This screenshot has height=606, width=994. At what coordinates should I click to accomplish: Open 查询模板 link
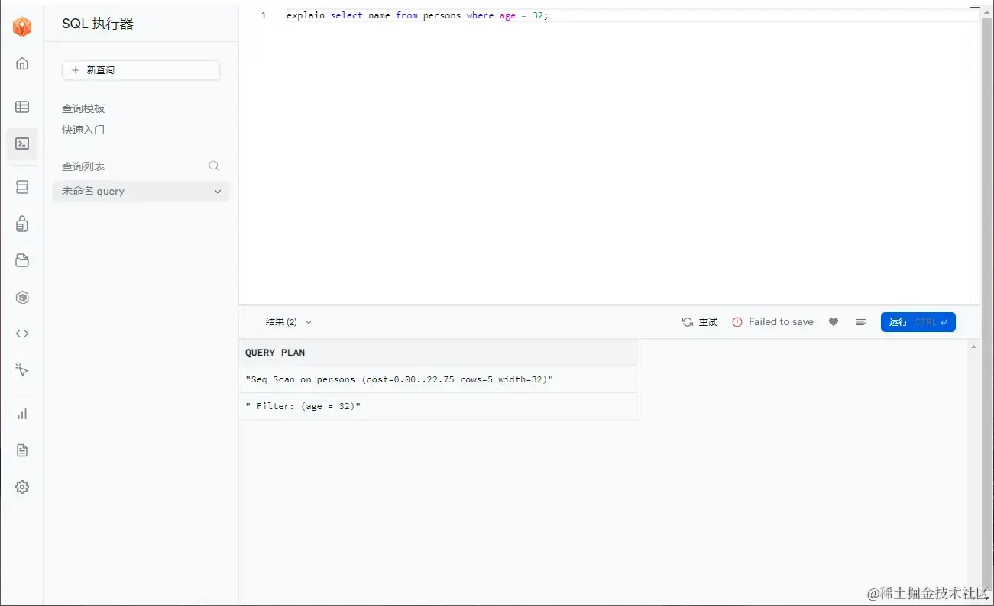click(83, 109)
